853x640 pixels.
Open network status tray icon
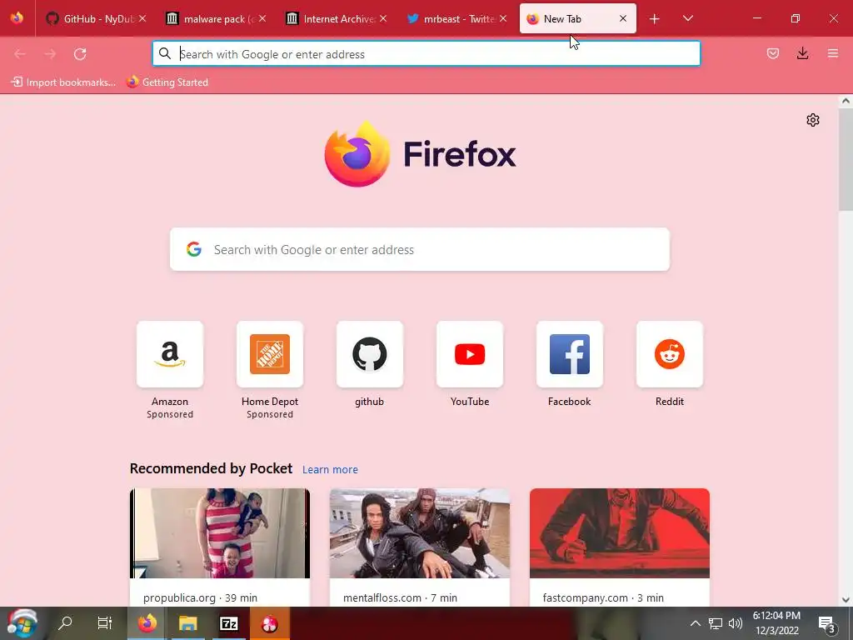click(x=716, y=623)
